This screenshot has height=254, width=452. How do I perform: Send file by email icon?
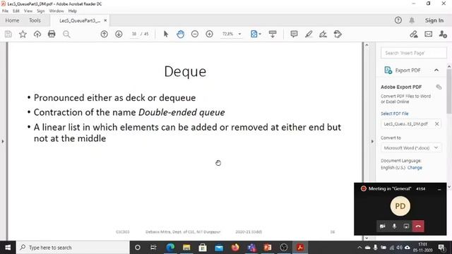429,34
